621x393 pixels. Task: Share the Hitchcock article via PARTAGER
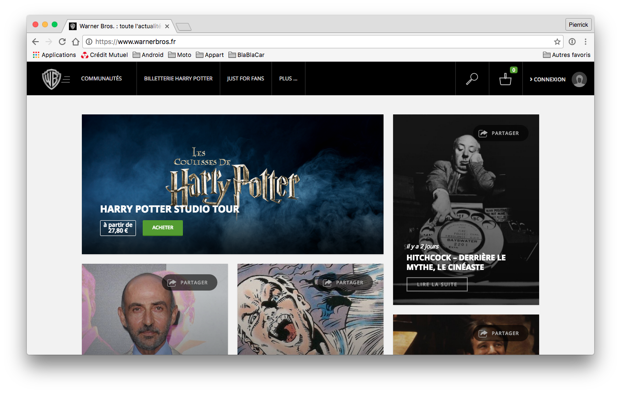[x=500, y=133]
